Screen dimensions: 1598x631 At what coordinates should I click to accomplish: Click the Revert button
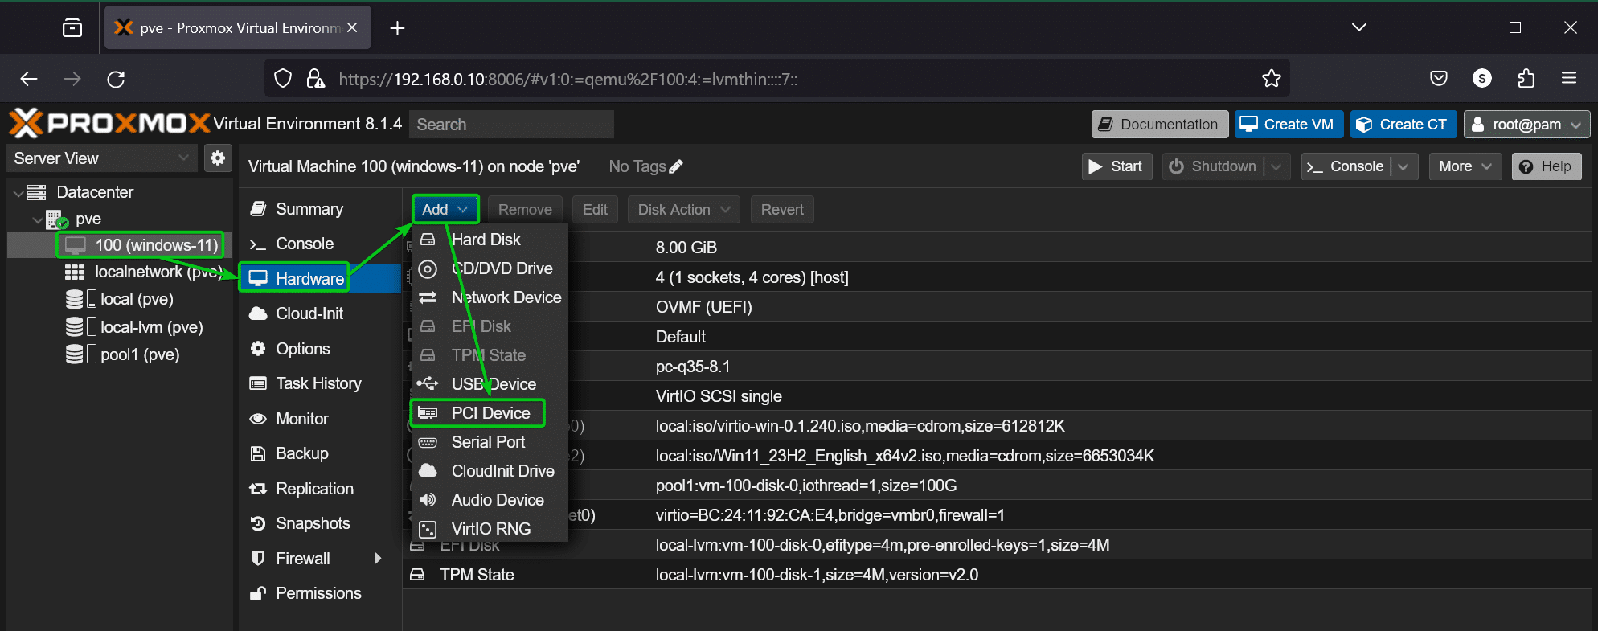(x=782, y=210)
